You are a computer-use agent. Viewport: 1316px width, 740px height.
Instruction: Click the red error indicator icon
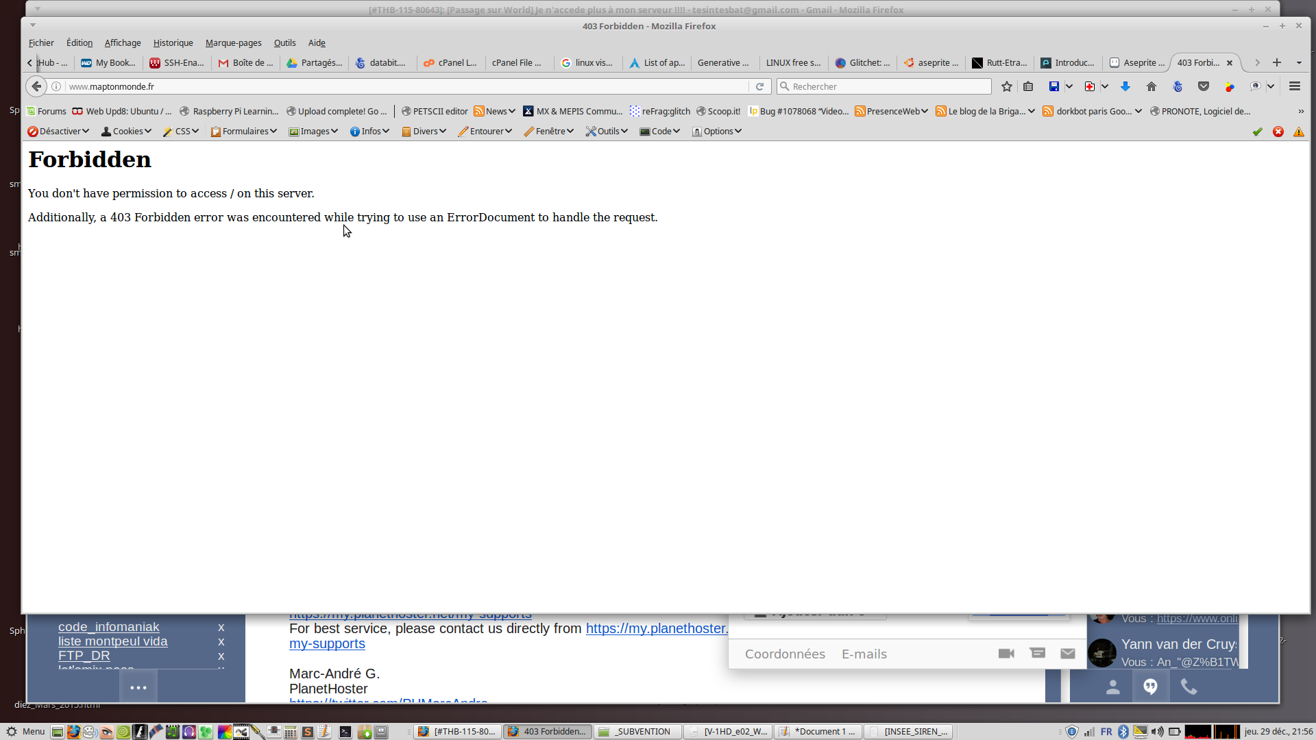tap(1278, 132)
